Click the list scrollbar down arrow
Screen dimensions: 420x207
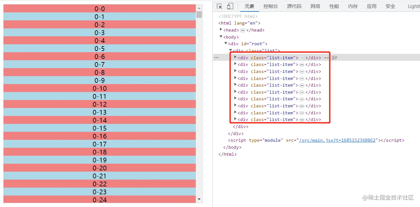tap(199, 199)
